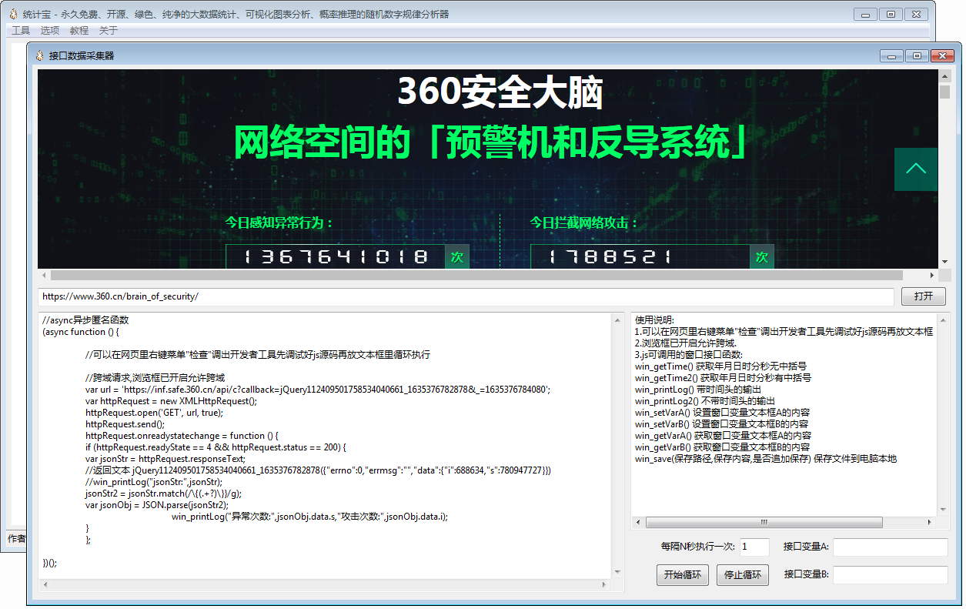This screenshot has height=609, width=966.
Task: Close the 接口数据采集器 window
Action: [941, 55]
